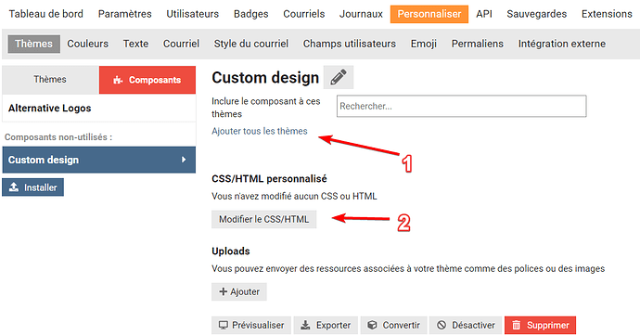Click the Composants non-utilisés label
This screenshot has width=640, height=335.
pyautogui.click(x=58, y=137)
